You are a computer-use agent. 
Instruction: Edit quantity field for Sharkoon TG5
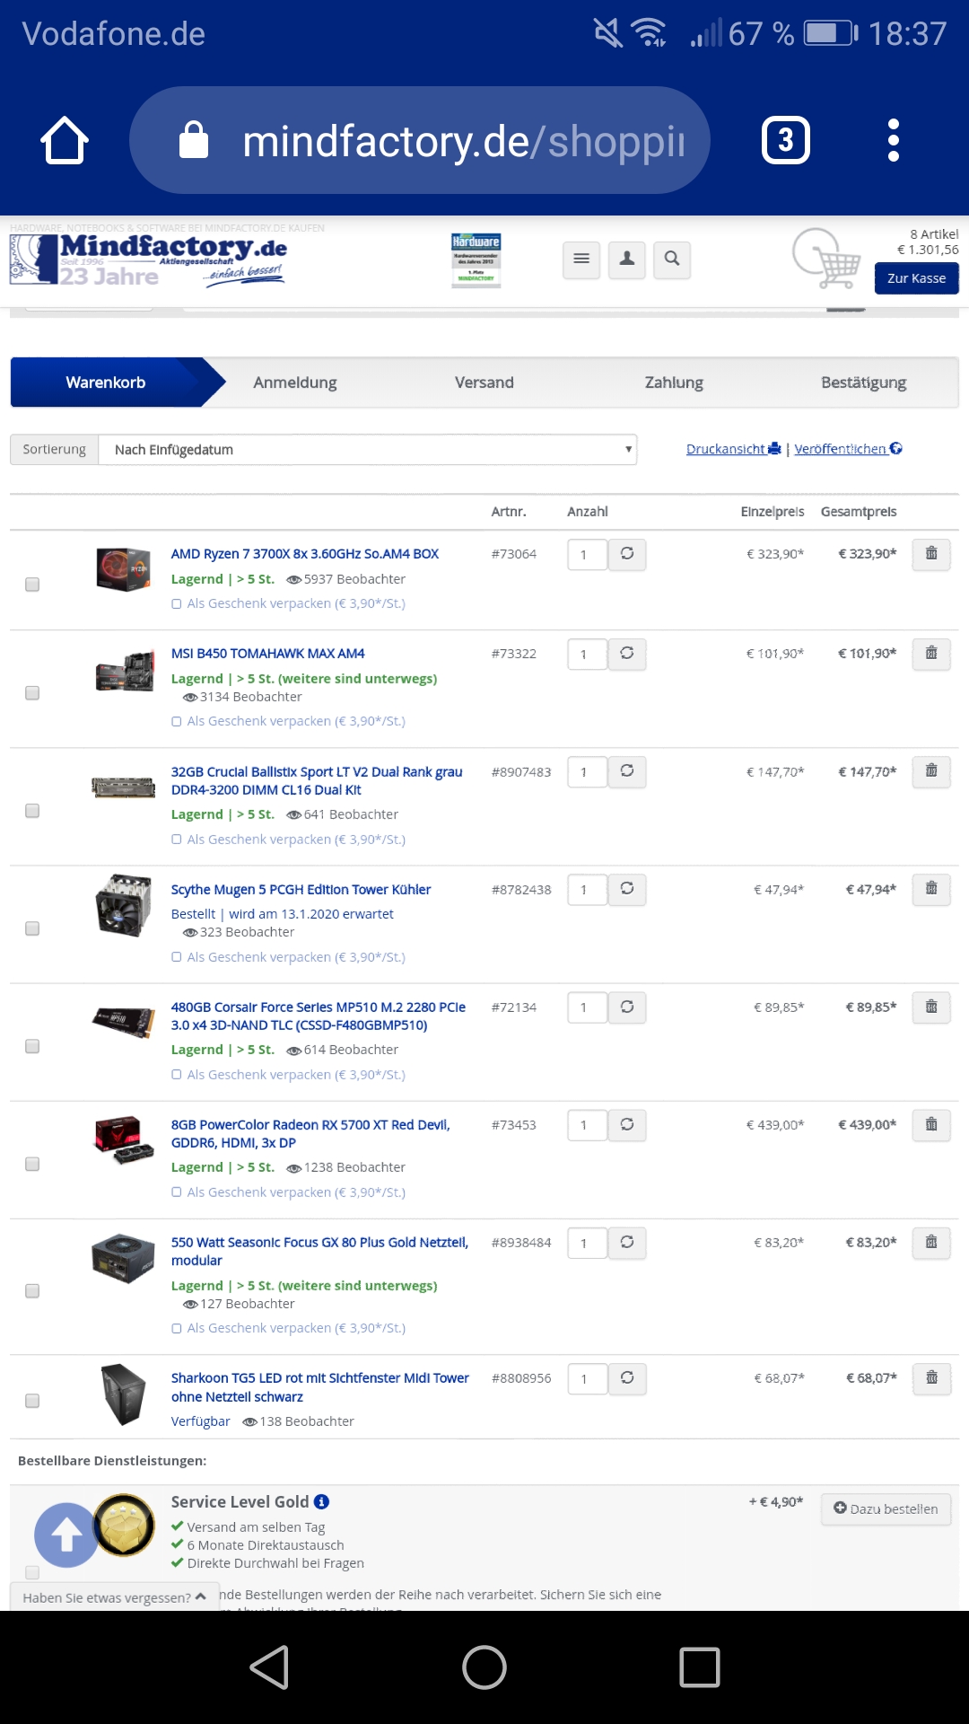(x=588, y=1379)
